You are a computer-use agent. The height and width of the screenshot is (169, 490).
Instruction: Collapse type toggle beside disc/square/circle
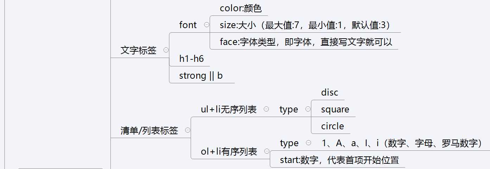[x=308, y=109]
